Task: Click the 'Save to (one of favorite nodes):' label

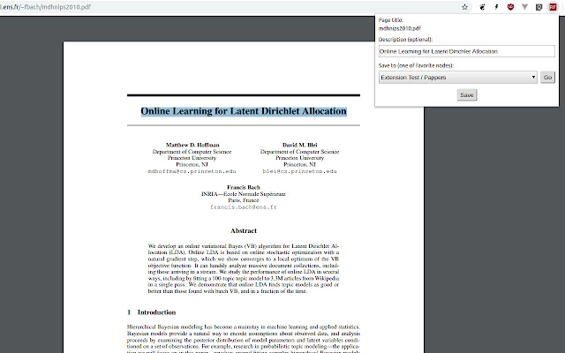Action: point(416,65)
